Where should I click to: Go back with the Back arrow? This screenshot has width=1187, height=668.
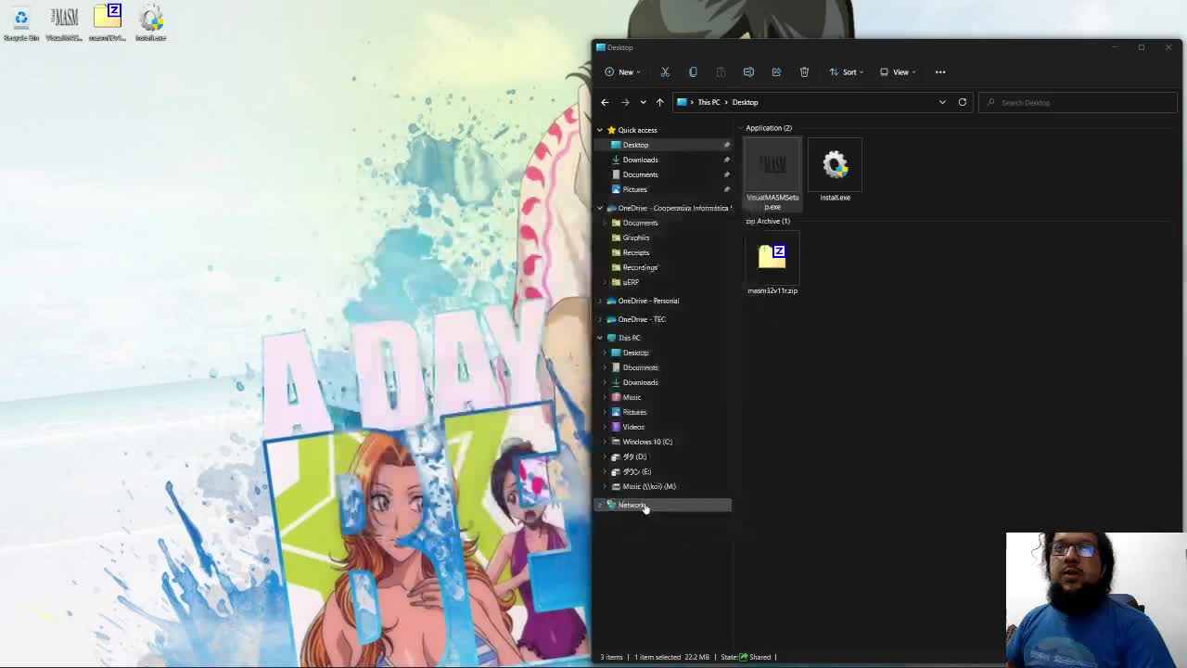[605, 102]
